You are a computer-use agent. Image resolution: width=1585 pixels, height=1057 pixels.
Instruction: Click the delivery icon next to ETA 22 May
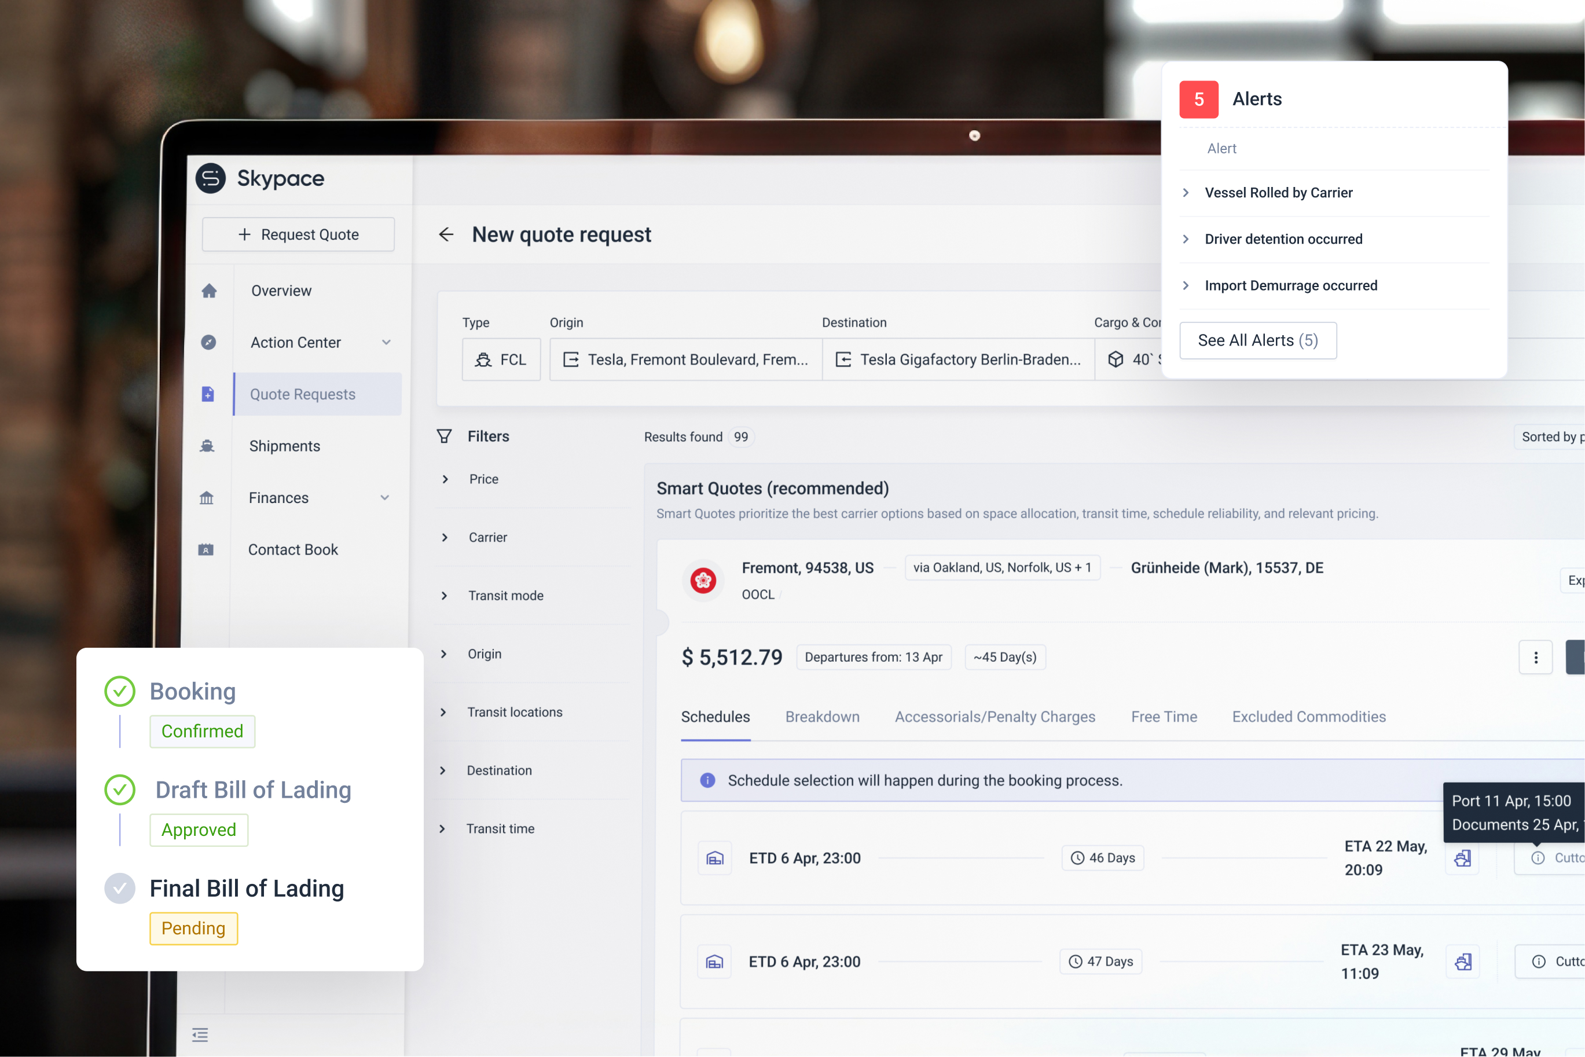click(1462, 858)
